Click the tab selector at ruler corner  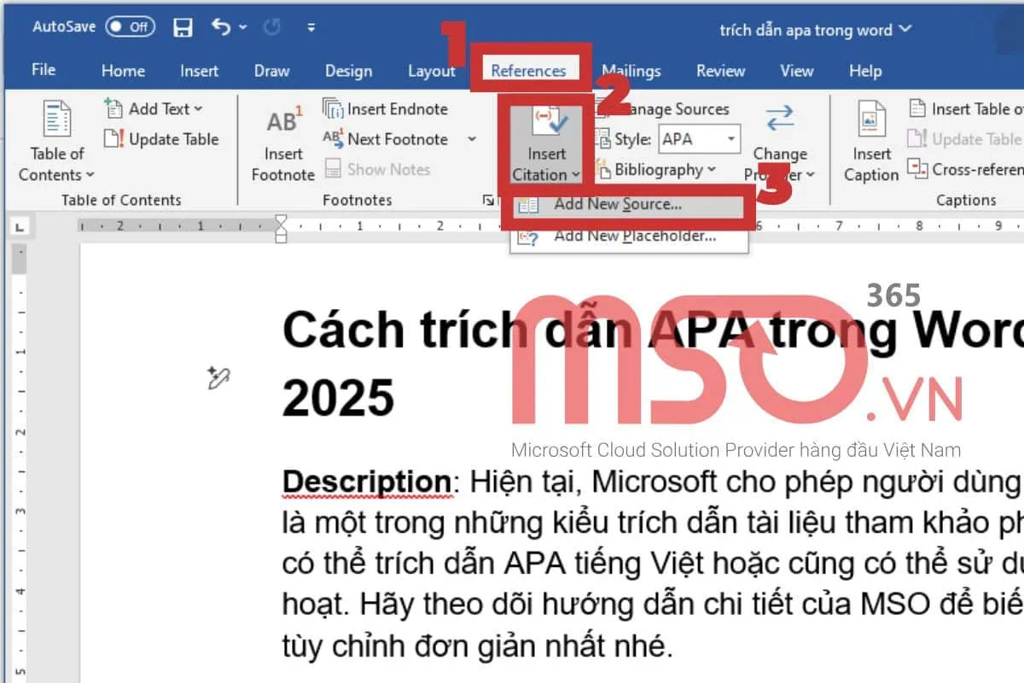click(20, 227)
